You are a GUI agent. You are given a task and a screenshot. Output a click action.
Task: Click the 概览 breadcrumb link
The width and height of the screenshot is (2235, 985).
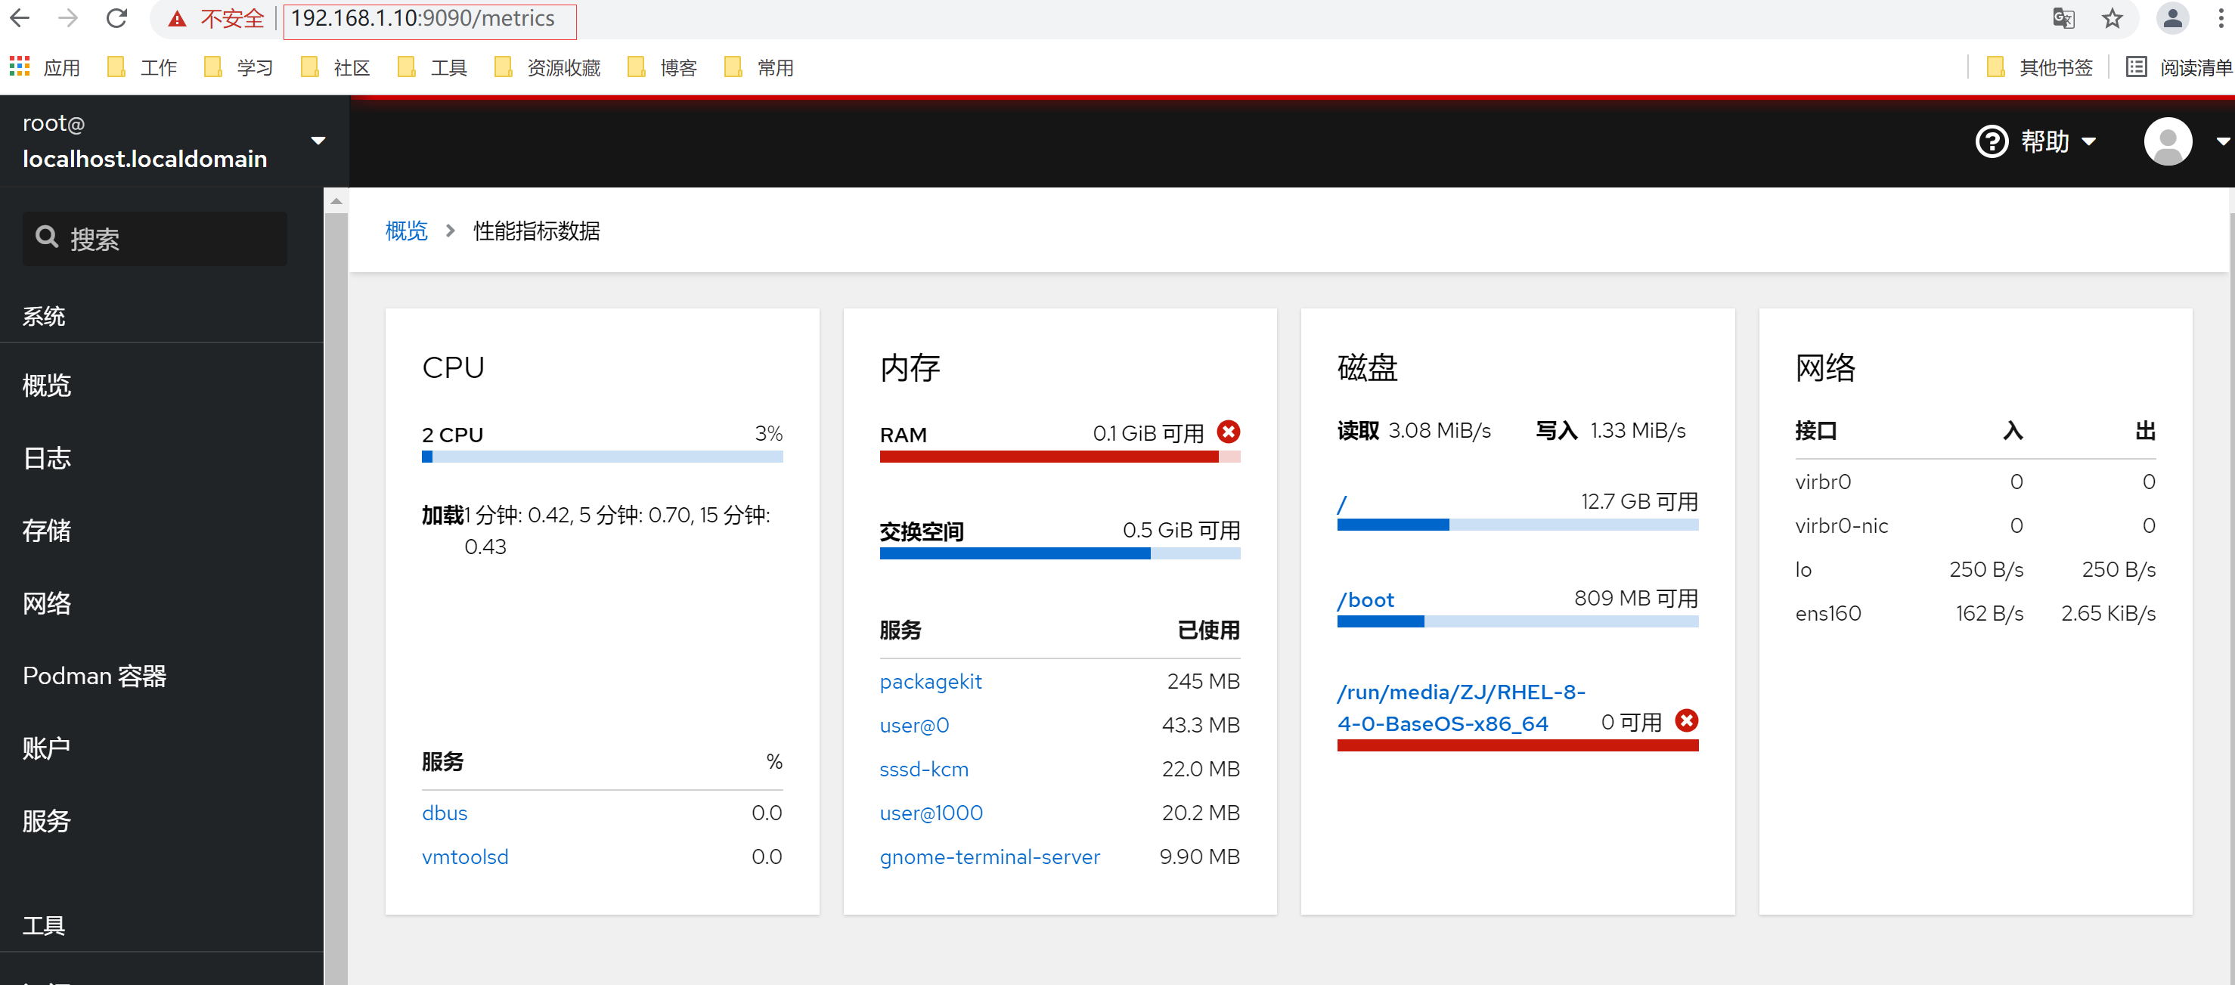pyautogui.click(x=406, y=231)
